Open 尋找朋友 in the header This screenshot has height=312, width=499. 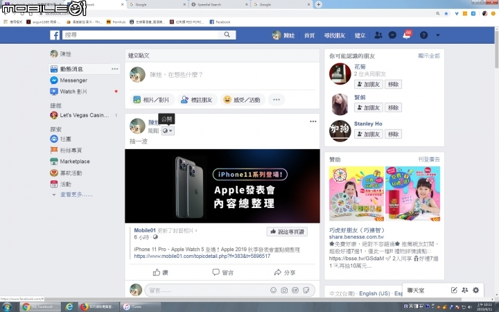click(335, 35)
